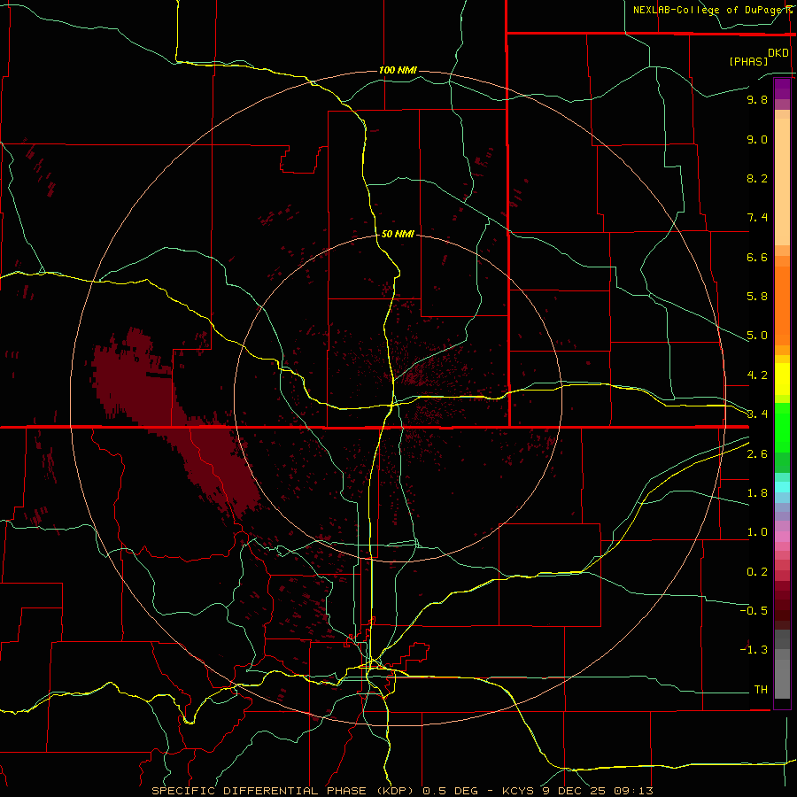Click the 8.2 color scale value
797x797 pixels.
click(757, 178)
